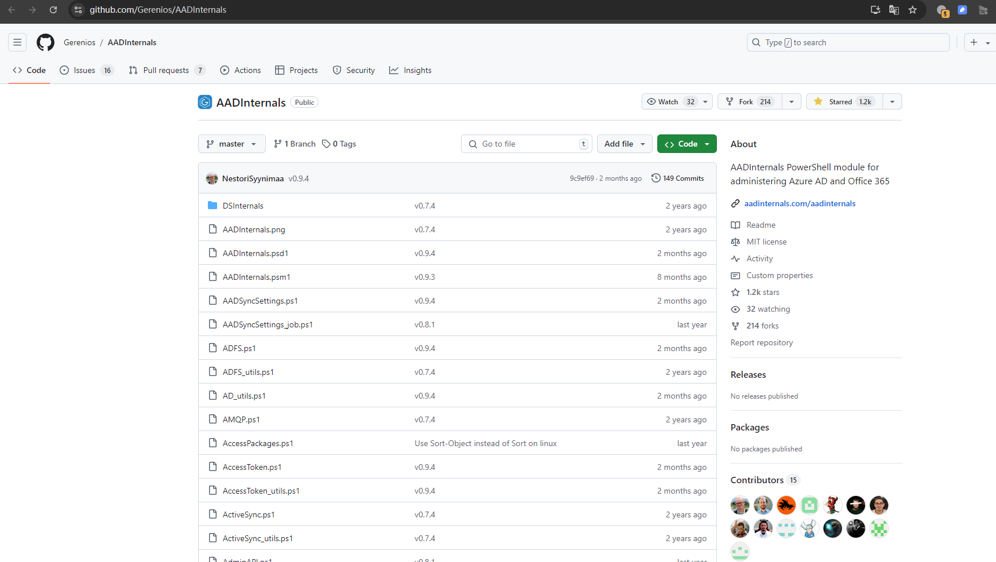Open the orange contributor avatar
The height and width of the screenshot is (562, 996).
786,505
